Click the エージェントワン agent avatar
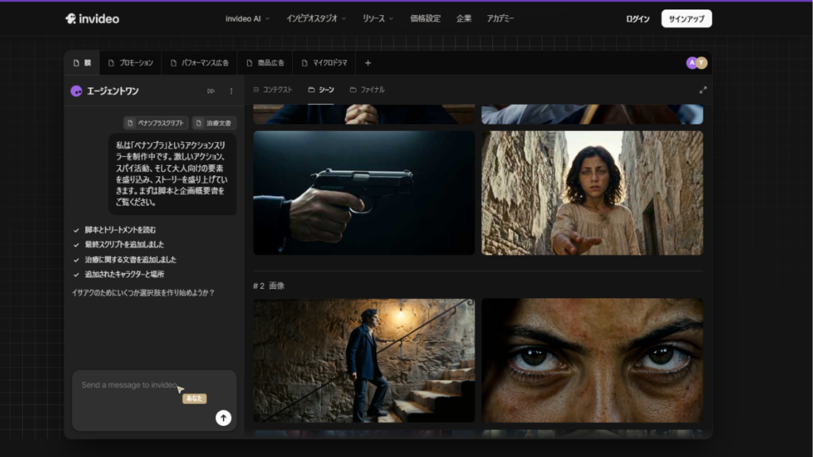 coord(76,91)
